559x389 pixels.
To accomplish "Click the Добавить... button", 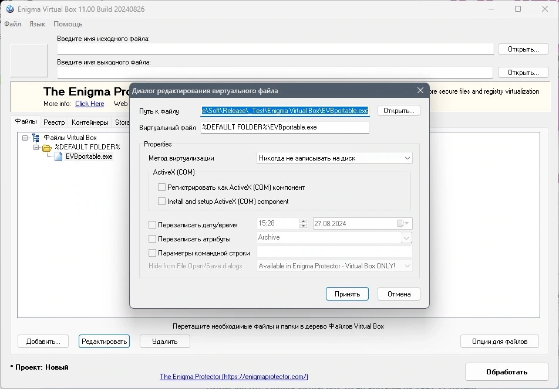I will tap(43, 342).
